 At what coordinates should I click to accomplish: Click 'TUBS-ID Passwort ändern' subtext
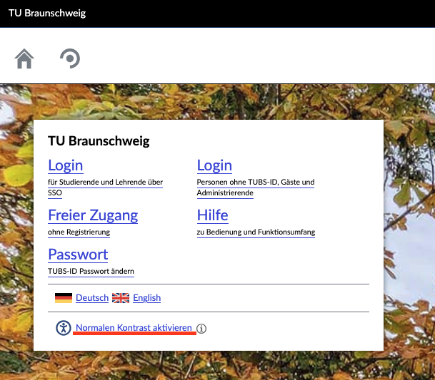[91, 272]
